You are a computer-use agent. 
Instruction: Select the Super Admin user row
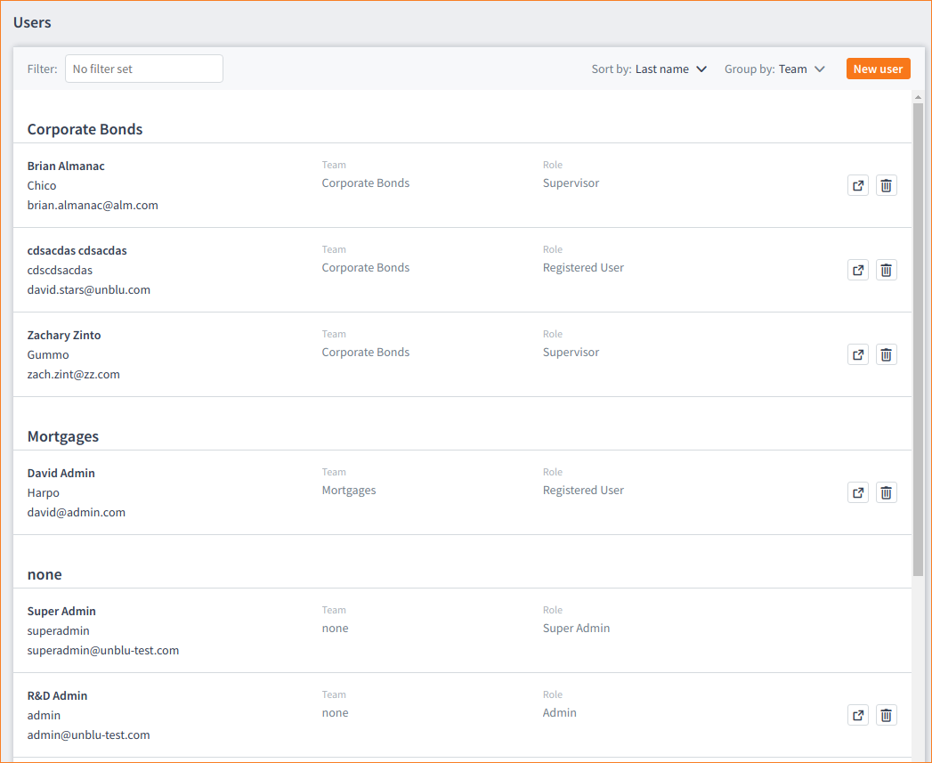coord(356,630)
